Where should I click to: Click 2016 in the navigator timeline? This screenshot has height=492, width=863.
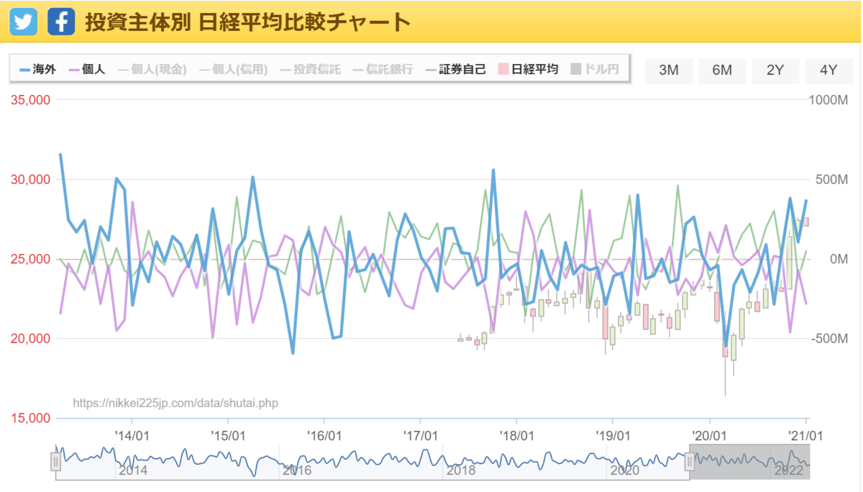click(296, 470)
